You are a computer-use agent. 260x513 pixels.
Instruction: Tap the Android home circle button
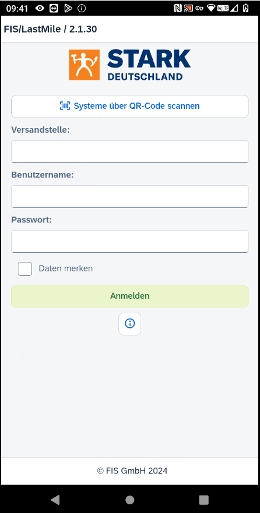[129, 500]
